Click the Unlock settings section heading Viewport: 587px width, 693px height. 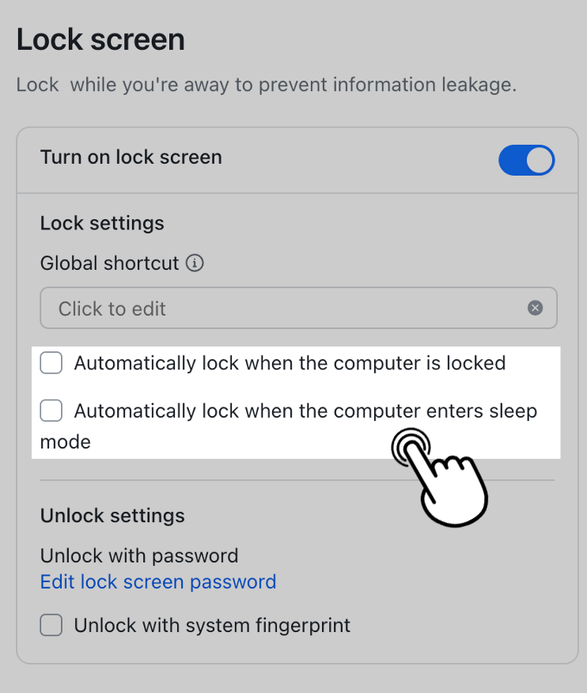coord(112,515)
